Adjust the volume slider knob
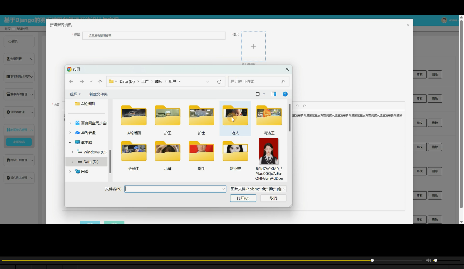The image size is (464, 269). tap(436, 260)
